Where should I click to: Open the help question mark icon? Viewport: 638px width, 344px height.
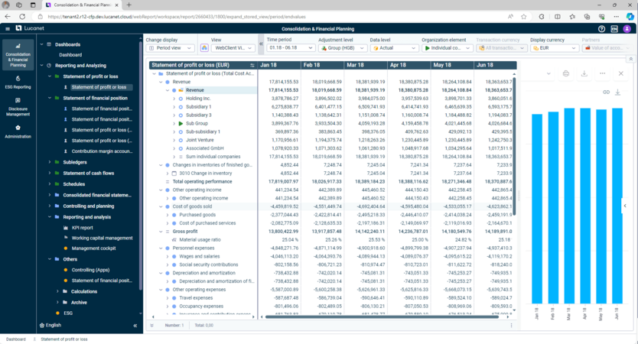601,29
